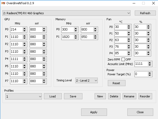Increase GPU P3 MHz with up arrow
Viewport: 158px width, 119px height.
[24, 50]
